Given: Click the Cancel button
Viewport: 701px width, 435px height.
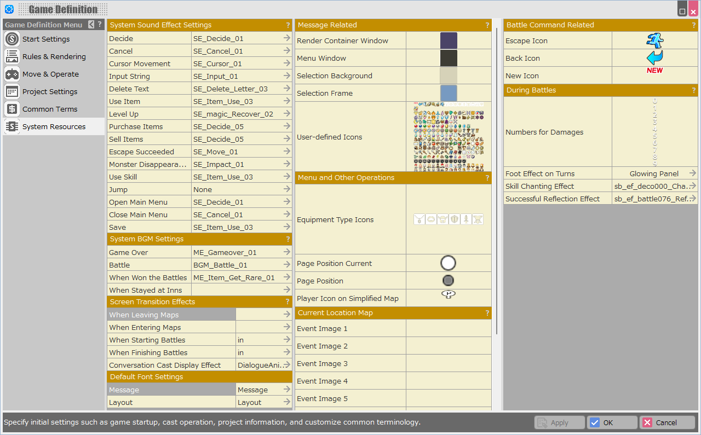Looking at the screenshot, I should [667, 422].
